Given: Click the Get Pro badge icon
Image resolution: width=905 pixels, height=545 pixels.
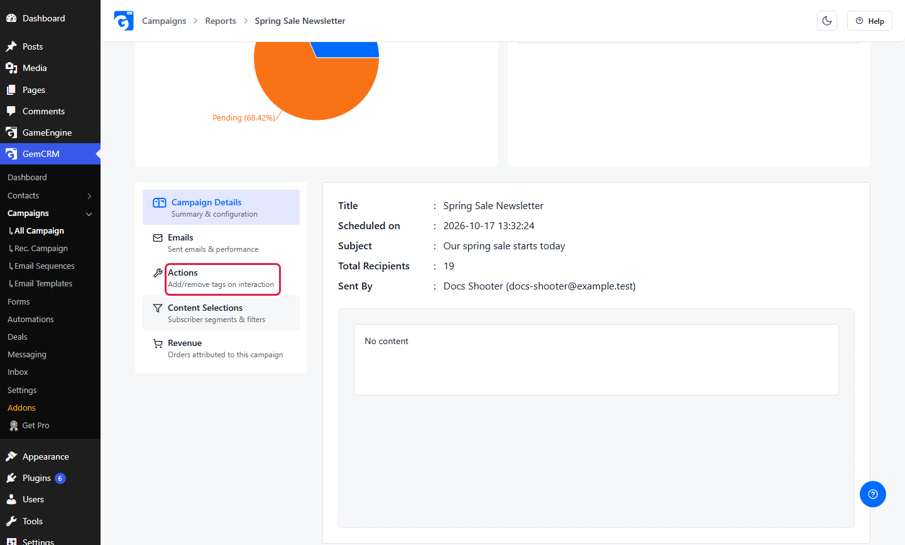Looking at the screenshot, I should [x=14, y=426].
